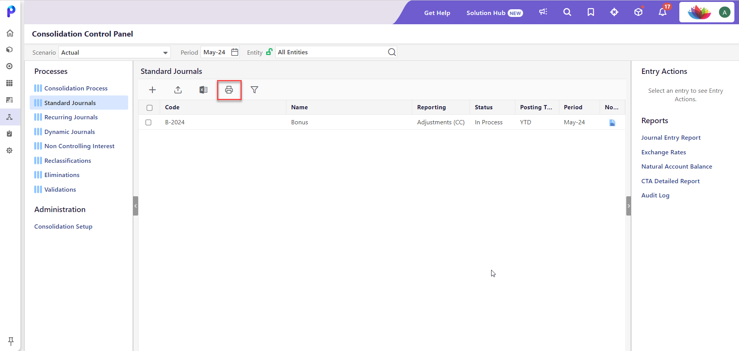Open the reports chart icon in sidebar
This screenshot has width=739, height=351.
(x=10, y=100)
